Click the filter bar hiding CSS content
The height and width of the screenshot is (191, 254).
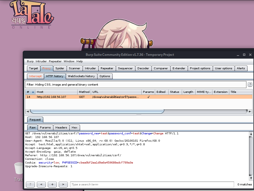click(x=136, y=85)
